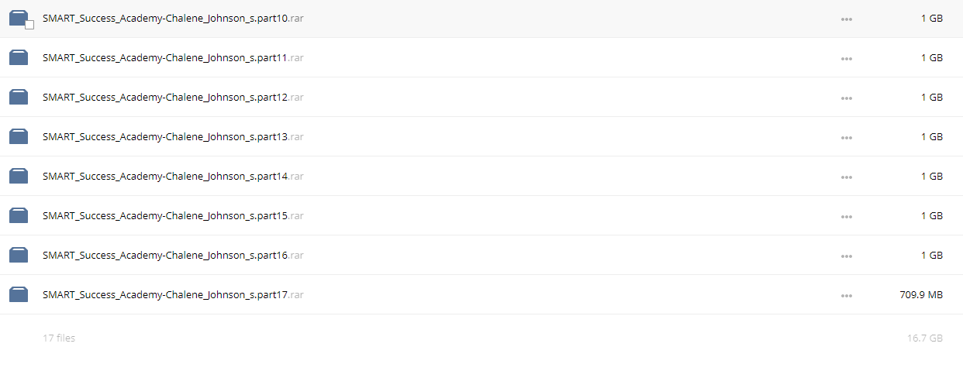Open more options for part15.rar
This screenshot has width=963, height=371.
coord(847,216)
